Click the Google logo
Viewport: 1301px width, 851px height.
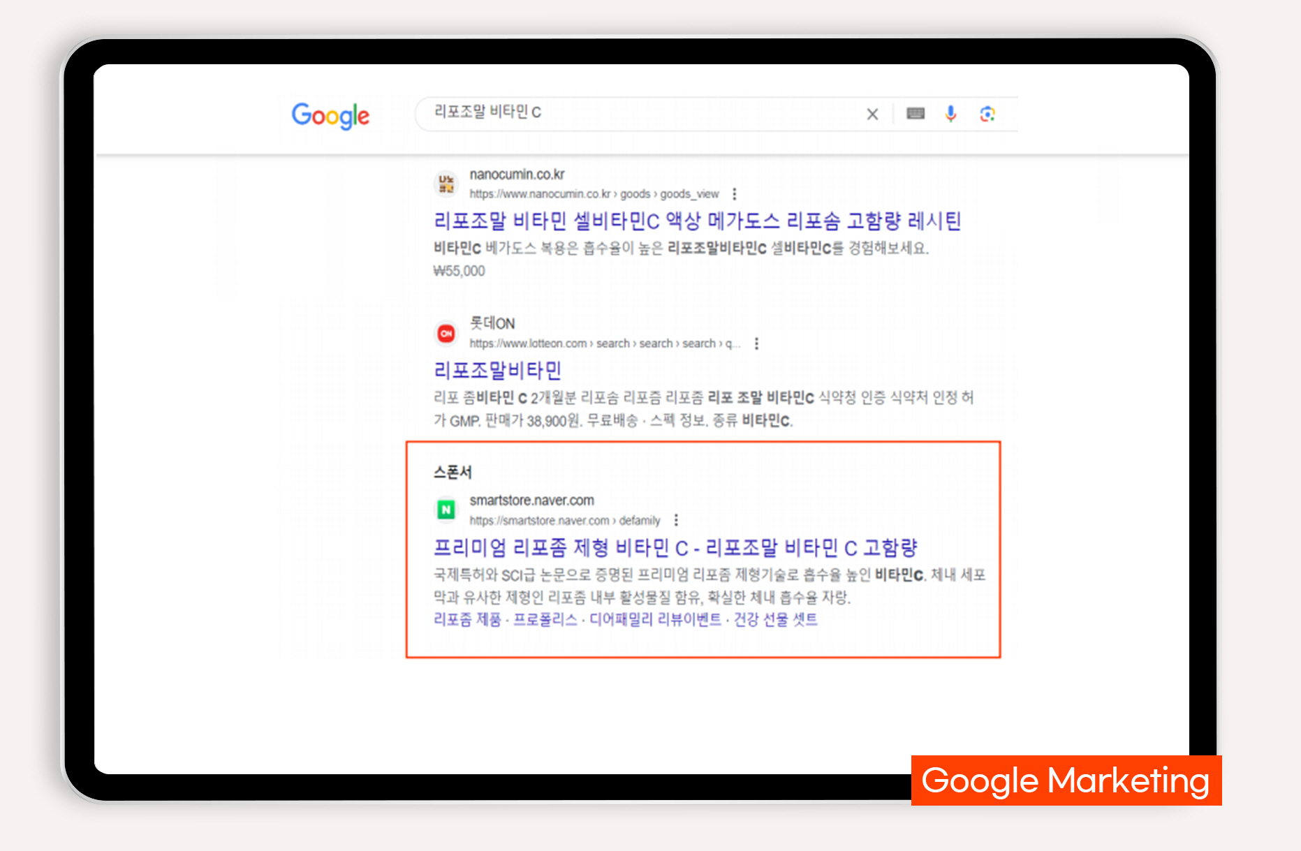330,116
